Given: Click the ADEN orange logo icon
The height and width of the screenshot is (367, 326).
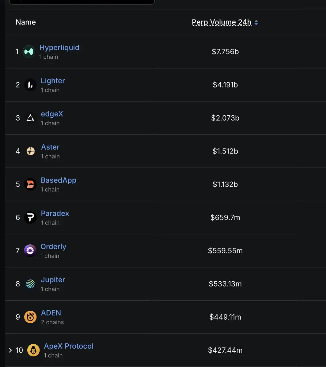Looking at the screenshot, I should point(30,317).
